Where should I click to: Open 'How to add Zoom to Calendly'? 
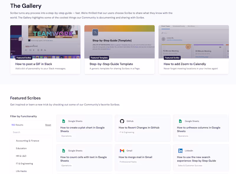[x=185, y=64]
